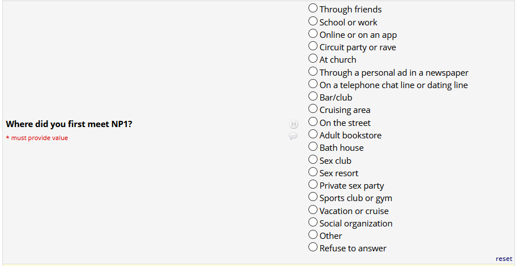Select 'Online or on an app'
This screenshot has width=519, height=266.
click(313, 34)
